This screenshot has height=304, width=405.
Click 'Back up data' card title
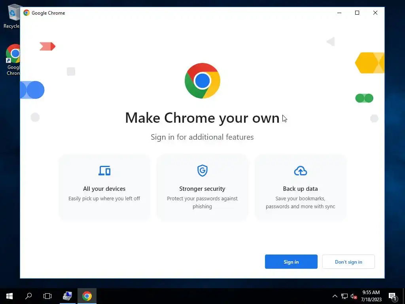click(301, 189)
